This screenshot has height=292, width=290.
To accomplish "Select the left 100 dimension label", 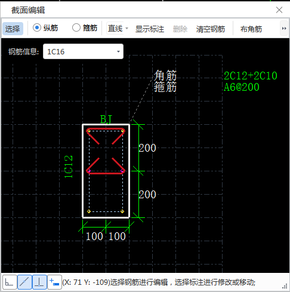I will (x=94, y=236).
